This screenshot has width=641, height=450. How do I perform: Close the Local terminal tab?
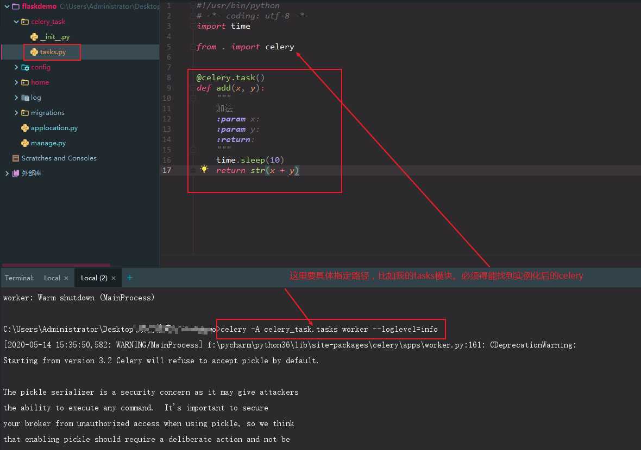pos(66,278)
